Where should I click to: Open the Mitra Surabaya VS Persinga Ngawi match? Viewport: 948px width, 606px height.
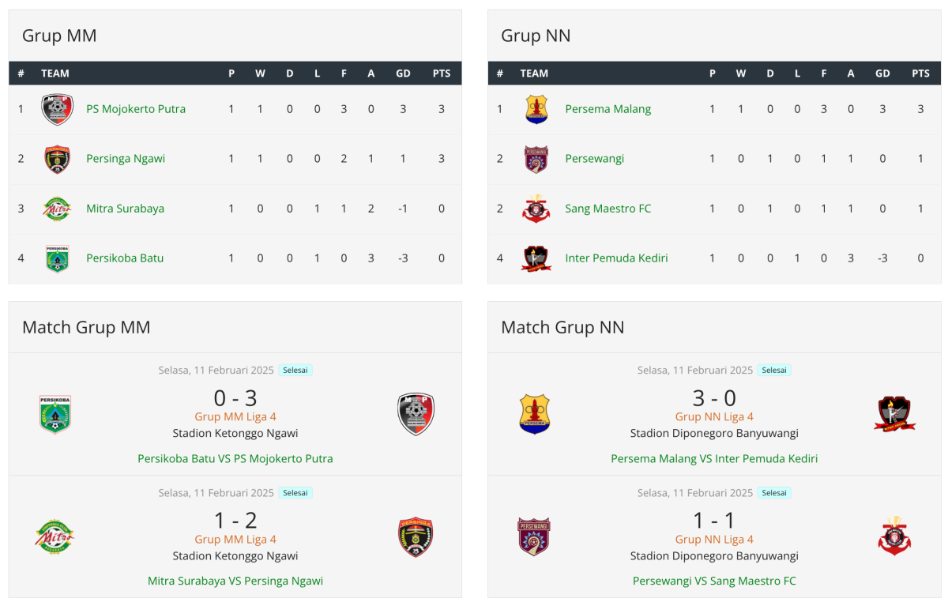click(235, 581)
